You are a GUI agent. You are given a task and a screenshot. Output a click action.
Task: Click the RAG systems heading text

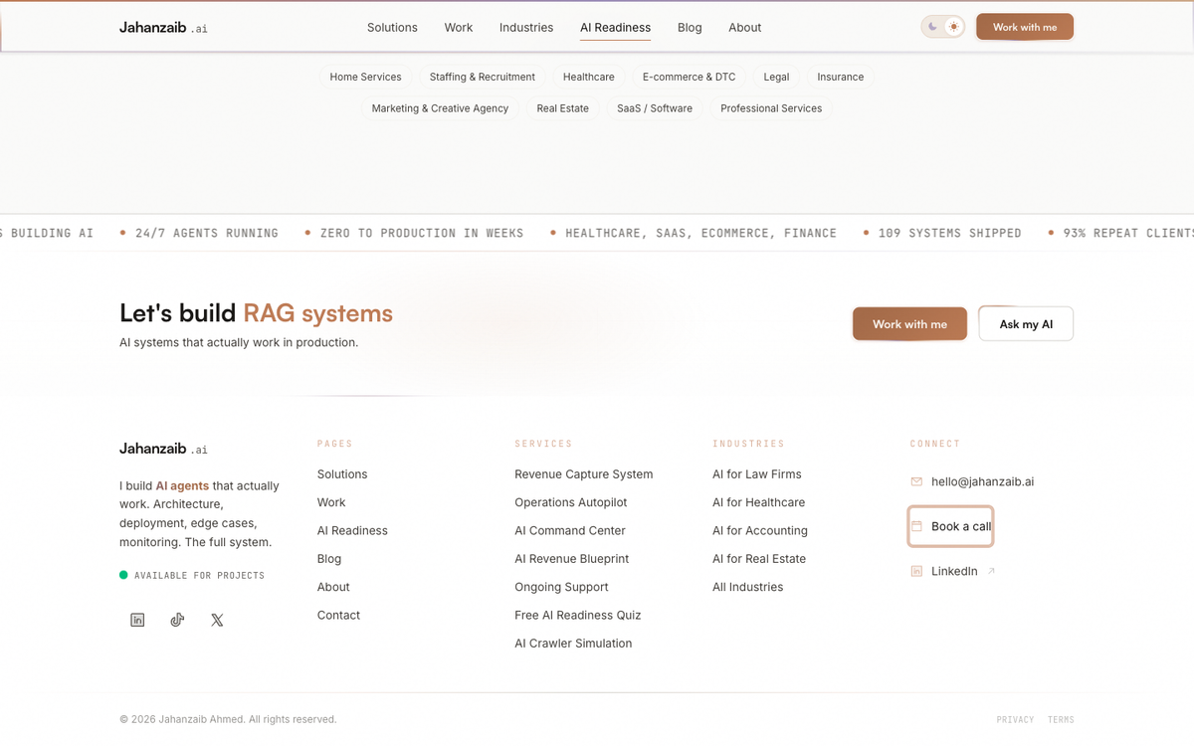click(x=318, y=313)
